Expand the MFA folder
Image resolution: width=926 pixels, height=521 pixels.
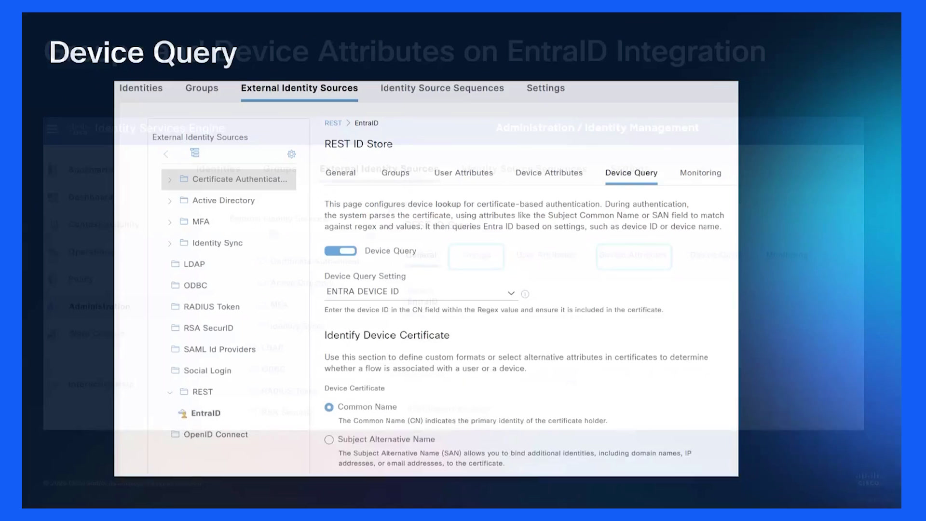click(170, 222)
